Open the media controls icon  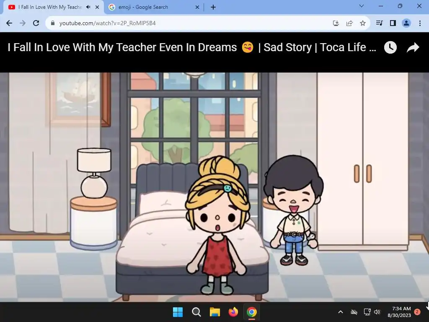[379, 23]
